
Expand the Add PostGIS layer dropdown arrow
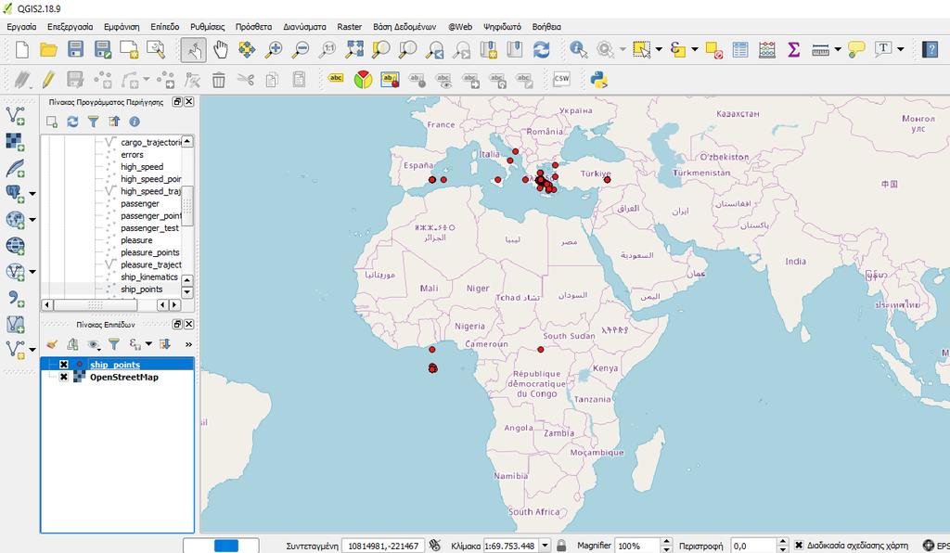pyautogui.click(x=32, y=194)
